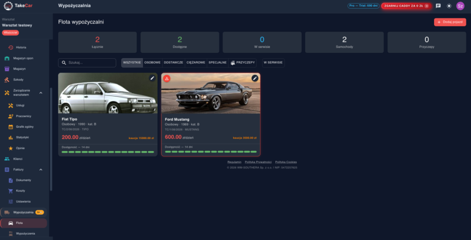Open Ford Mustang car photo
This screenshot has height=240, width=471.
point(211,93)
